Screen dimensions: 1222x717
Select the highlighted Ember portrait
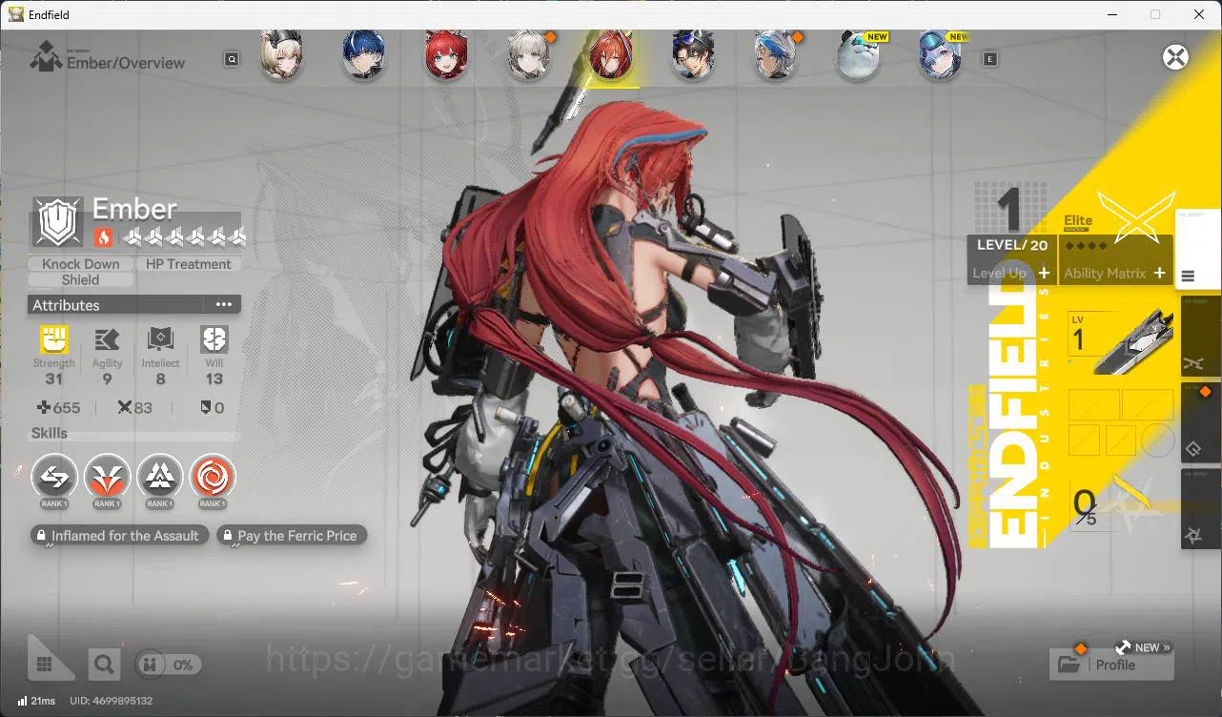[610, 55]
